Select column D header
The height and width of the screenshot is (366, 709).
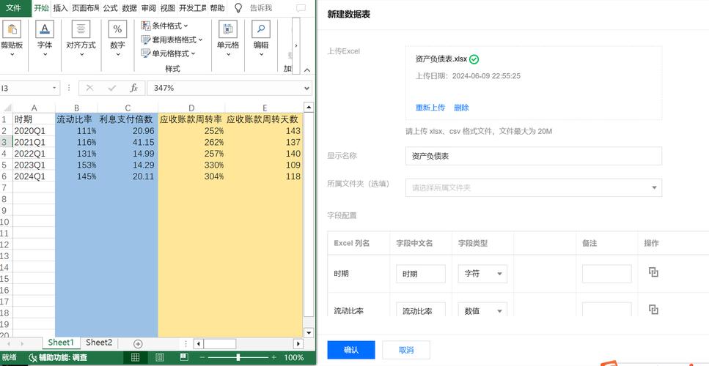(x=191, y=108)
